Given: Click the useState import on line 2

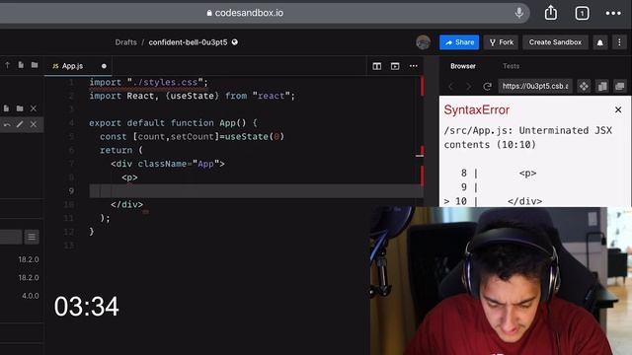Looking at the screenshot, I should click(x=193, y=96).
